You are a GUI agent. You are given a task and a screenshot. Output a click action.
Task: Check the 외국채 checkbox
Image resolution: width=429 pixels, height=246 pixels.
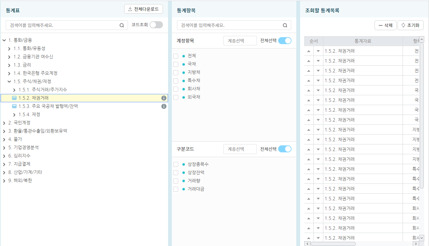click(176, 97)
